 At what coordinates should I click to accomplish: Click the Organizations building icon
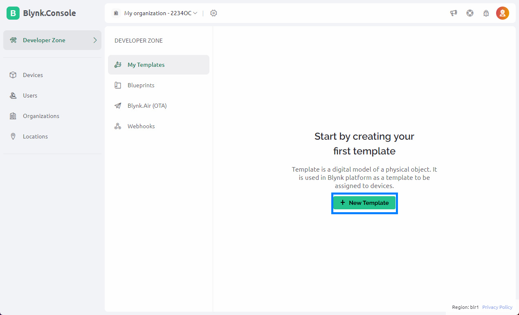click(x=13, y=116)
